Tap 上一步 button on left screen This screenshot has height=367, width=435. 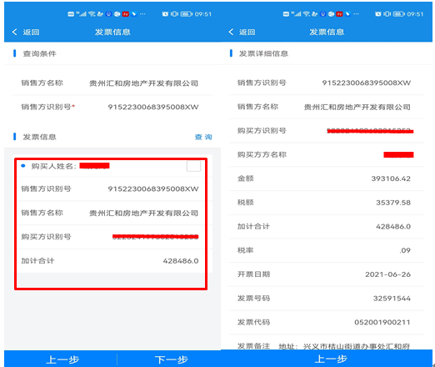click(62, 359)
